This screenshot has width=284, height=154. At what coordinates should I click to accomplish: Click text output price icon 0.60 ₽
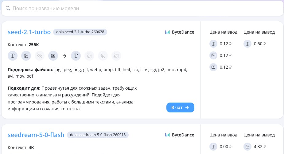click(247, 44)
